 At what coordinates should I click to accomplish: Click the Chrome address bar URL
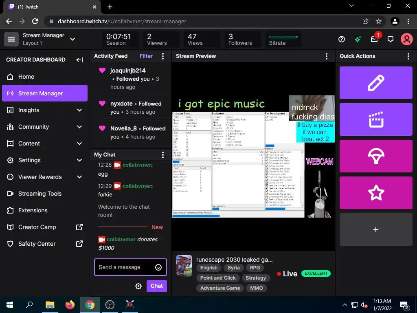pyautogui.click(x=122, y=21)
